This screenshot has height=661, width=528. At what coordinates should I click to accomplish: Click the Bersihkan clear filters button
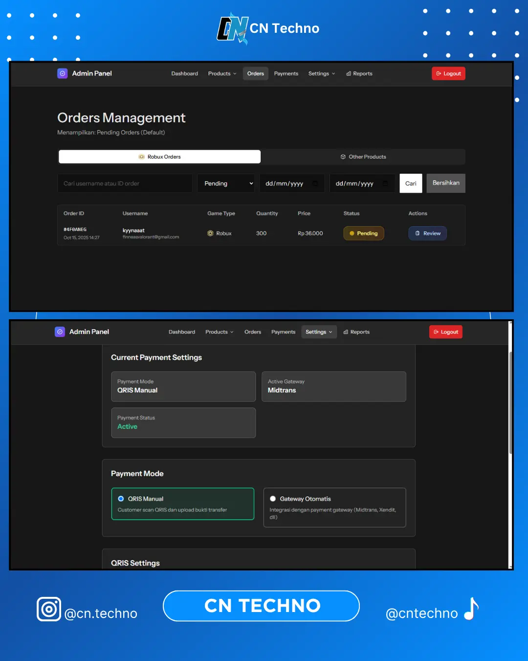[x=445, y=183]
